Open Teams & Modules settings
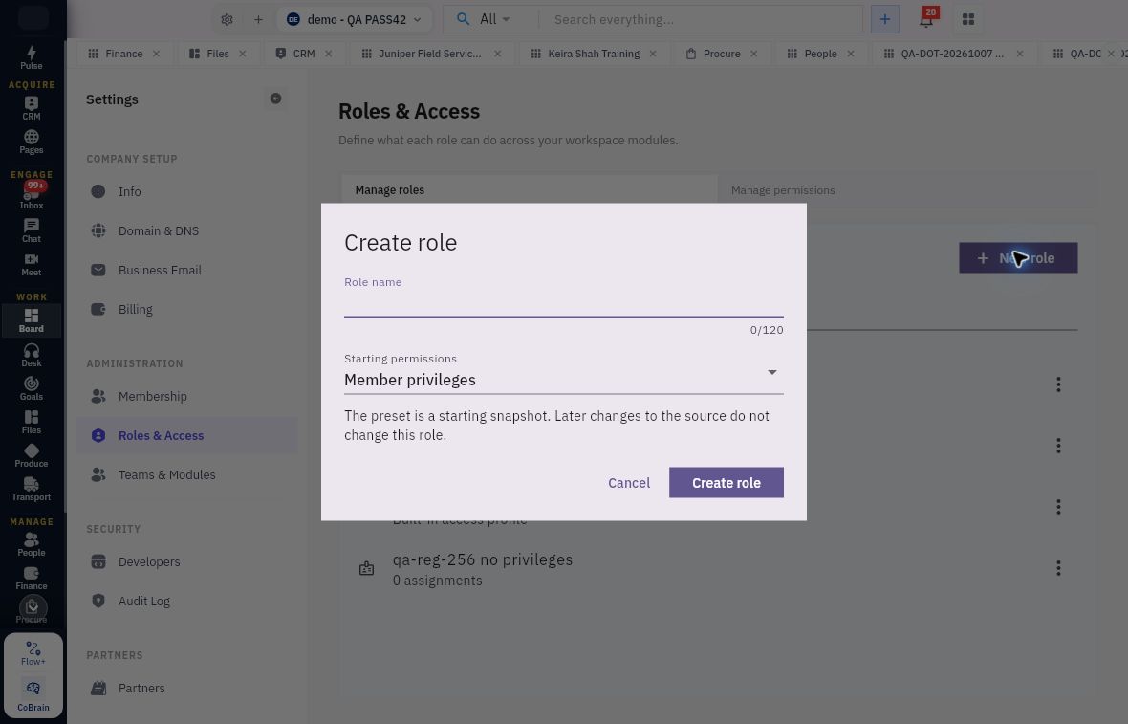1128x724 pixels. [187, 475]
